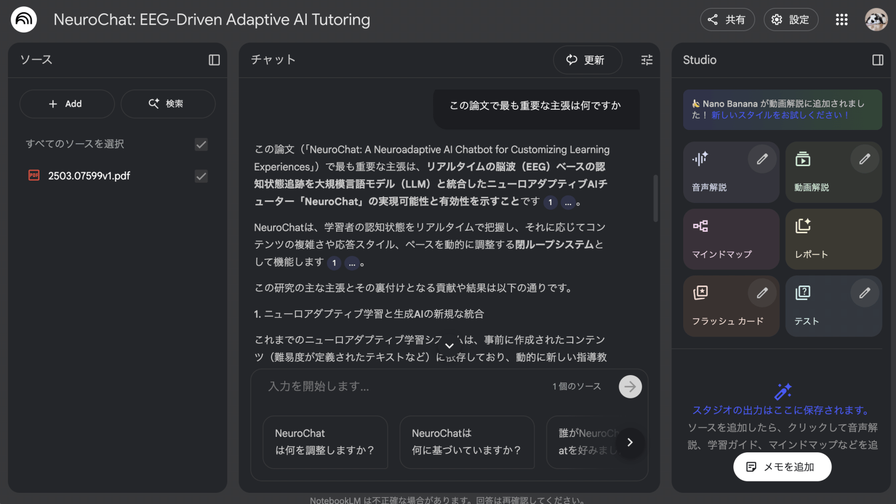Uncheck the 2503.07599v1.pdf source checkbox
The image size is (896, 504).
coord(201,176)
